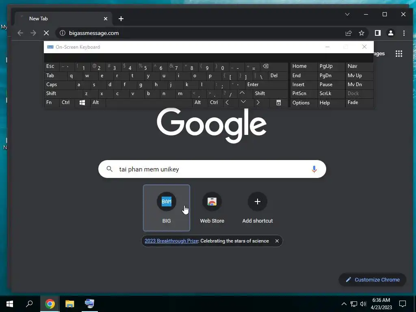Open the Windows Start menu
Screen dimensions: 416x312
tap(10, 304)
